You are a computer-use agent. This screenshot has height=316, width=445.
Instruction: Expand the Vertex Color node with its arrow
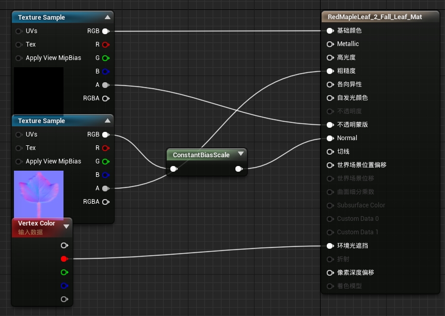67,227
